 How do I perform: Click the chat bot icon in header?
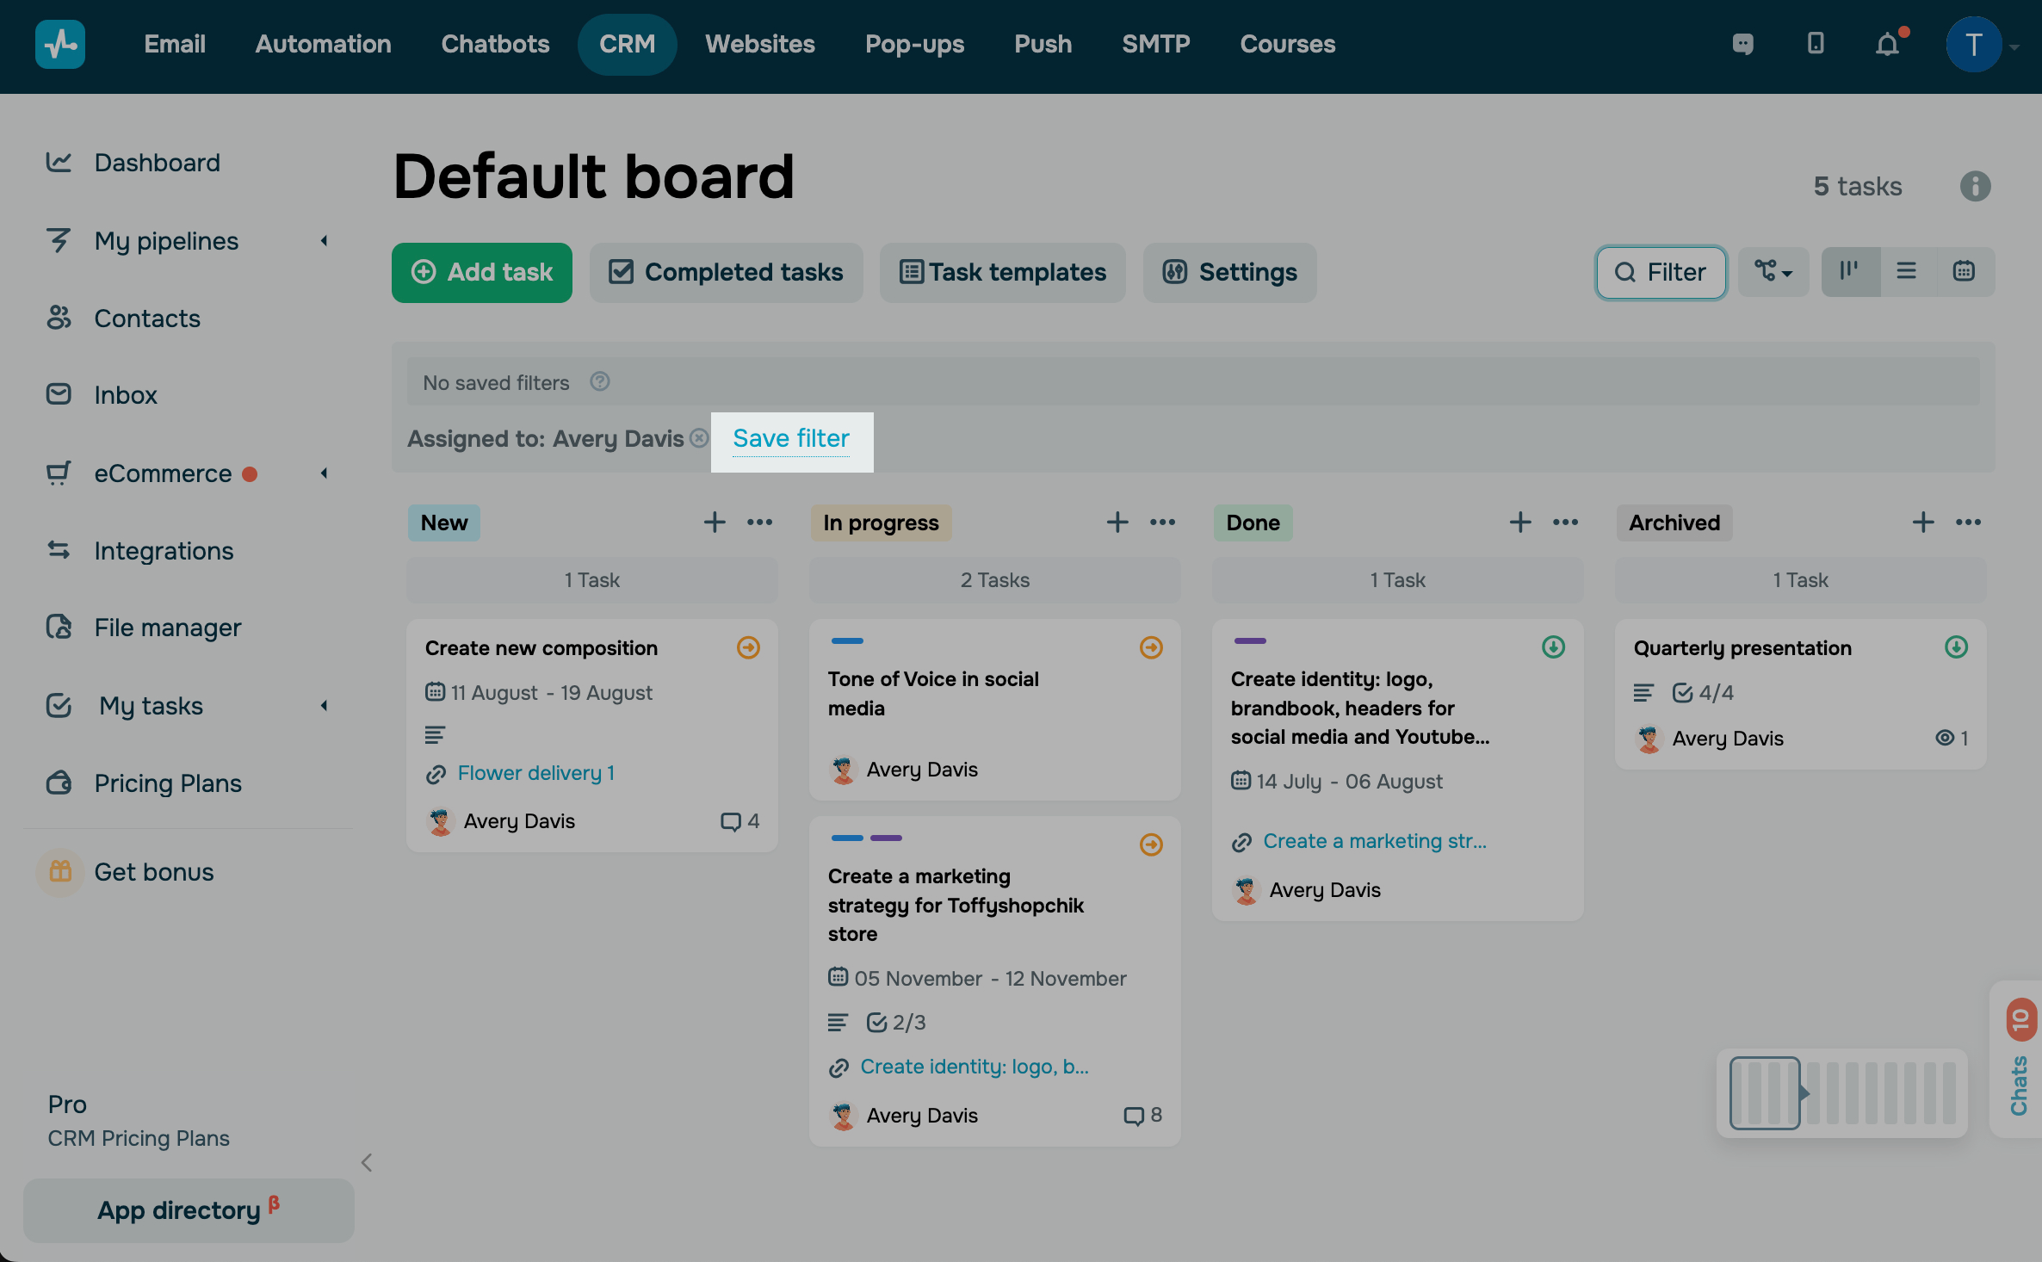[x=1743, y=44]
